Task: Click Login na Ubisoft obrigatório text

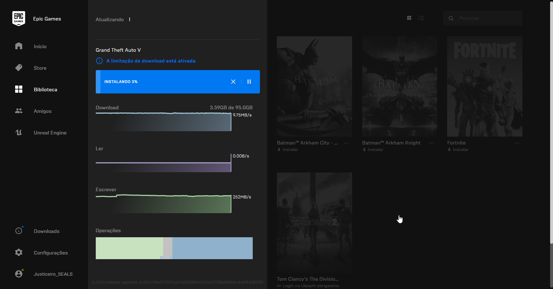Action: (x=310, y=286)
